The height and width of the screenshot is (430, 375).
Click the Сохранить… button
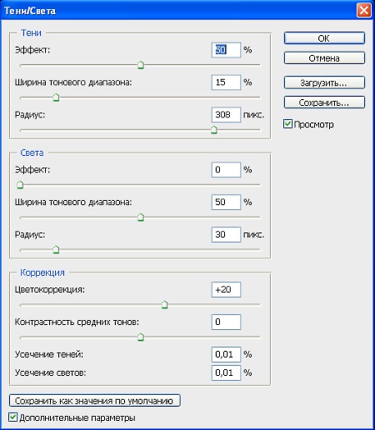pos(324,102)
